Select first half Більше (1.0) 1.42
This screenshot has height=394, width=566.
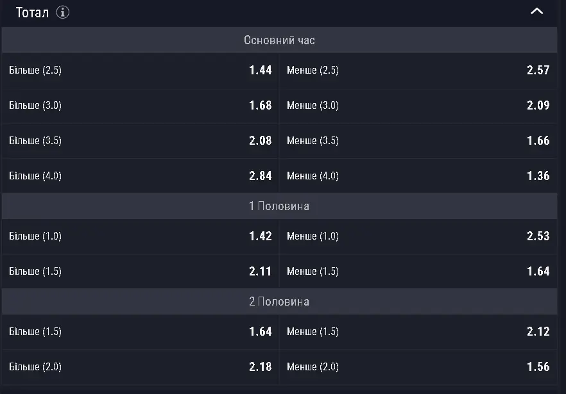click(140, 236)
